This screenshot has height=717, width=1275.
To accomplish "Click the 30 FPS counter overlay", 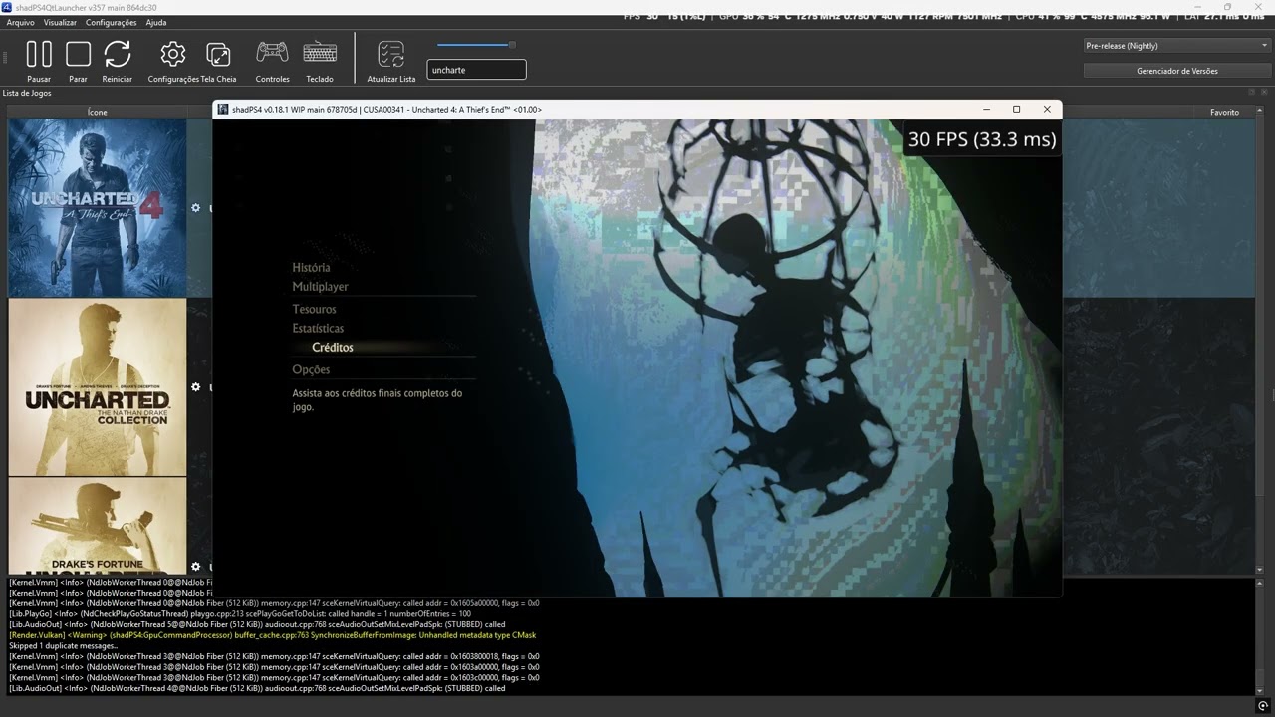I will [981, 139].
